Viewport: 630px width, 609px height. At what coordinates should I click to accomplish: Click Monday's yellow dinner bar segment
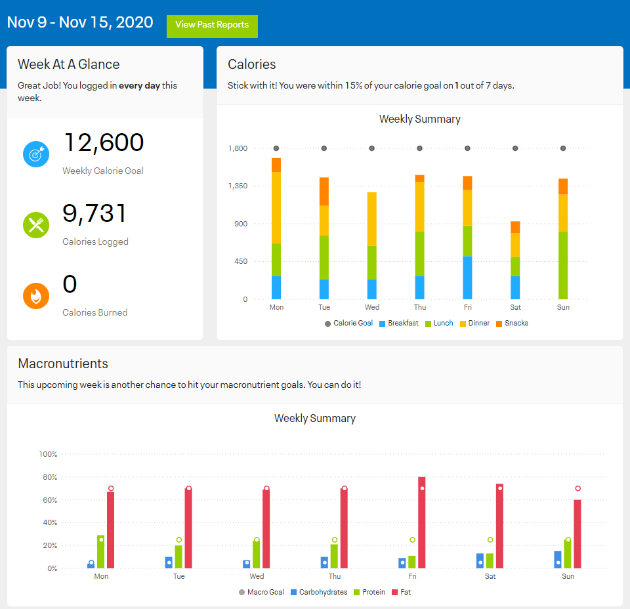(276, 207)
